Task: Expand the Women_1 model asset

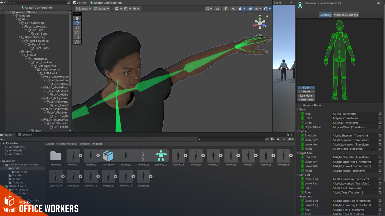Action: click(x=81, y=156)
